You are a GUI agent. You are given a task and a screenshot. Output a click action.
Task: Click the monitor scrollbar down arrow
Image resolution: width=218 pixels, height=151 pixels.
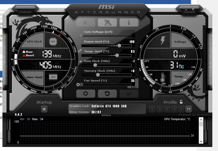click(x=201, y=142)
